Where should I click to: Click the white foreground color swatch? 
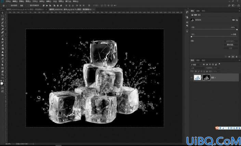click(2, 84)
